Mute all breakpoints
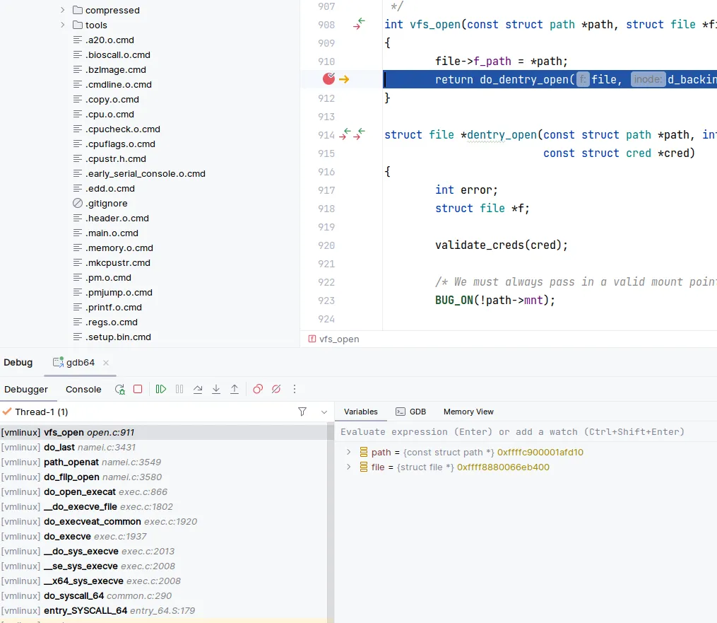Image resolution: width=717 pixels, height=623 pixels. [276, 389]
